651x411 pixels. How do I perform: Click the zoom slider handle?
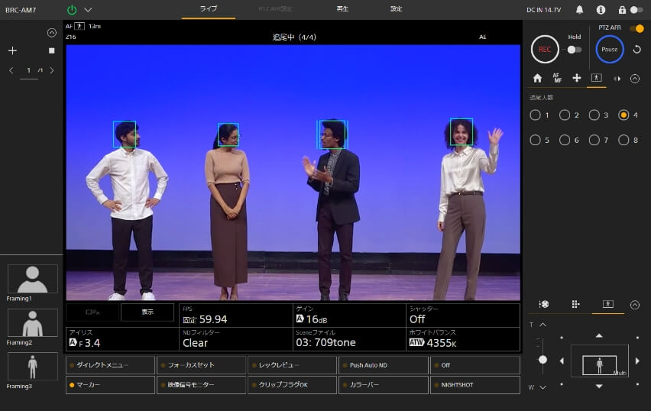542,359
